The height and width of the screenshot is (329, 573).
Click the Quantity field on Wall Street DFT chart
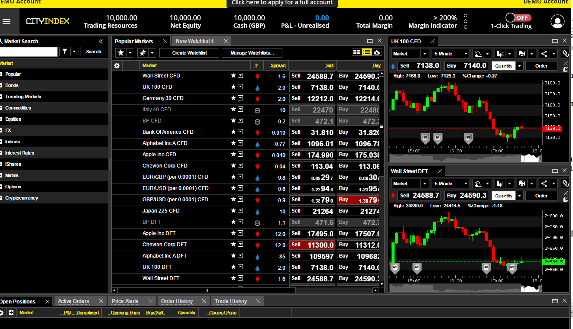coord(503,196)
